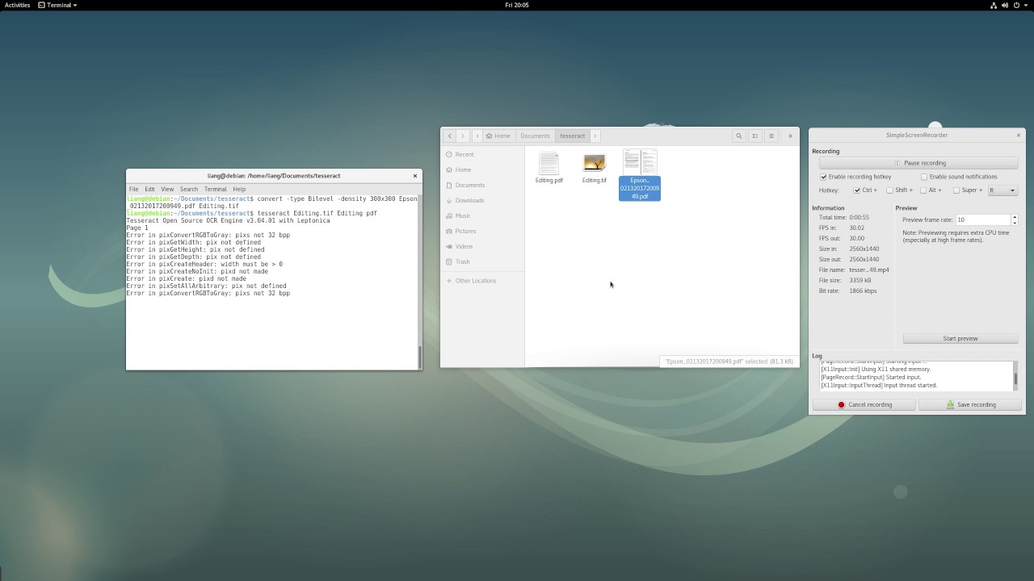Select the Epson scanned PDF thumbnail
The height and width of the screenshot is (581, 1034).
point(640,162)
